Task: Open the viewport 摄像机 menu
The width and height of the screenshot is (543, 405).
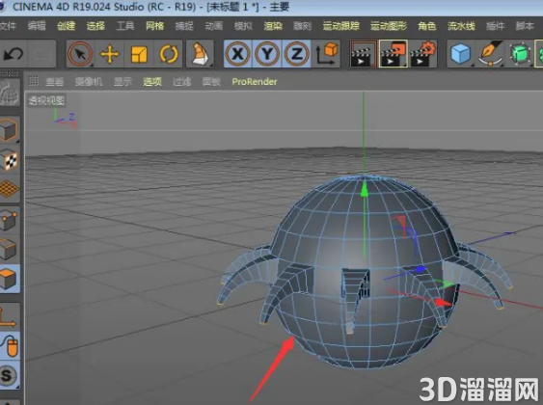Action: point(89,82)
